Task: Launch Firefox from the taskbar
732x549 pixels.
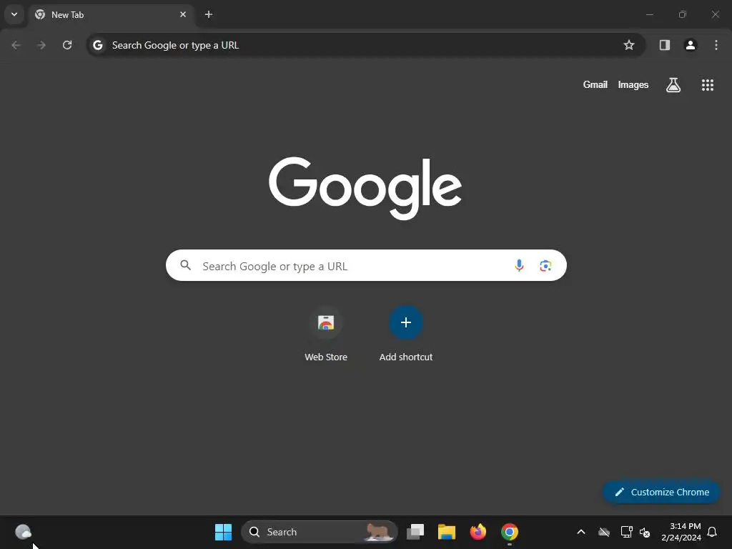Action: click(478, 532)
